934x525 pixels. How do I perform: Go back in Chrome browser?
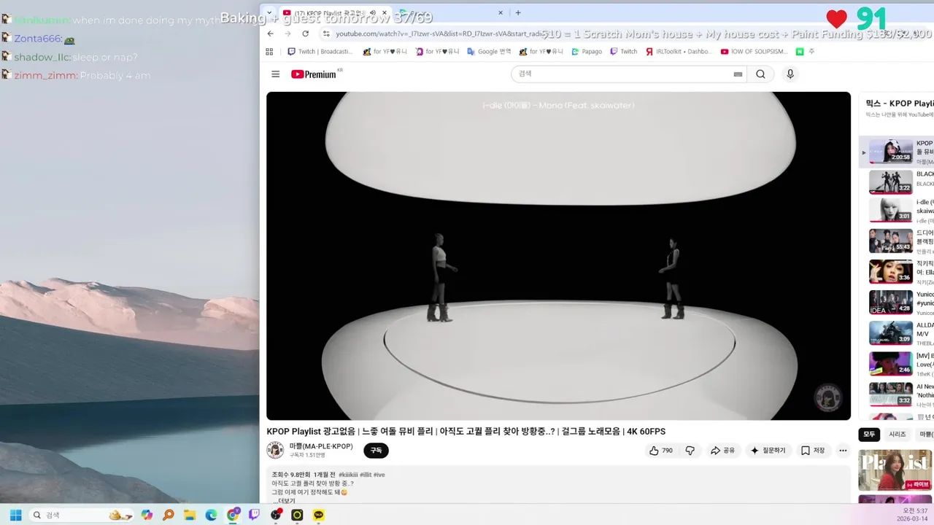pyautogui.click(x=270, y=34)
